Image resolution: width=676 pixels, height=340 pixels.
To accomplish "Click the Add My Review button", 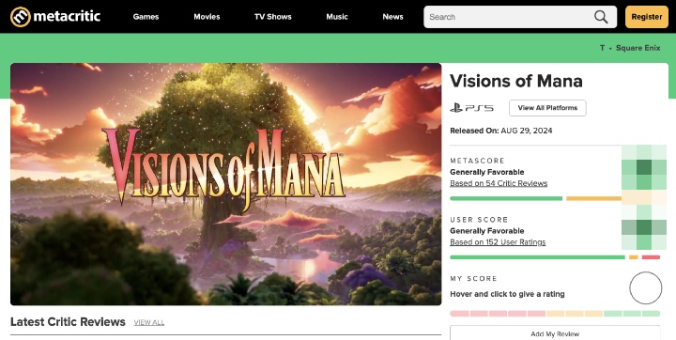I will [555, 333].
